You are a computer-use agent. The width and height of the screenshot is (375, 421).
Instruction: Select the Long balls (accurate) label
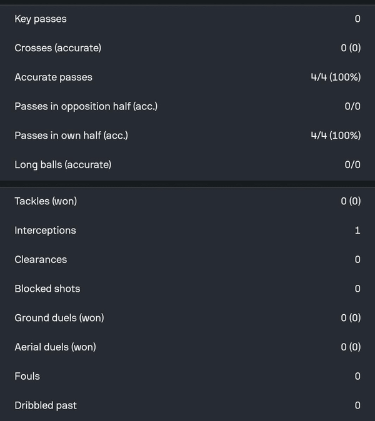pyautogui.click(x=62, y=165)
